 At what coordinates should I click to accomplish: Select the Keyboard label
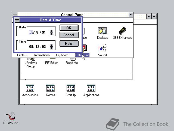(x=62, y=55)
